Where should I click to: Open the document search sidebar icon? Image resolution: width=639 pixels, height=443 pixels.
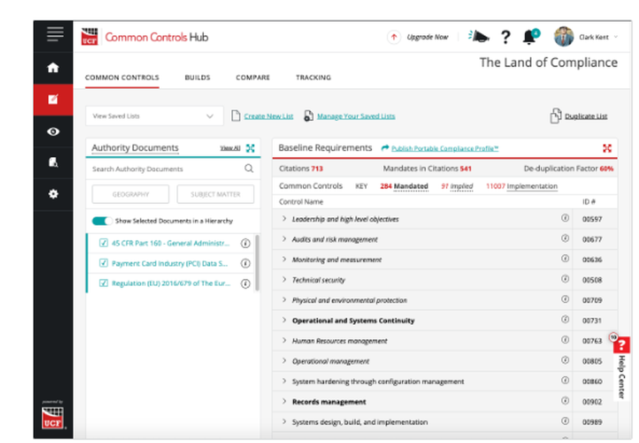(x=53, y=162)
